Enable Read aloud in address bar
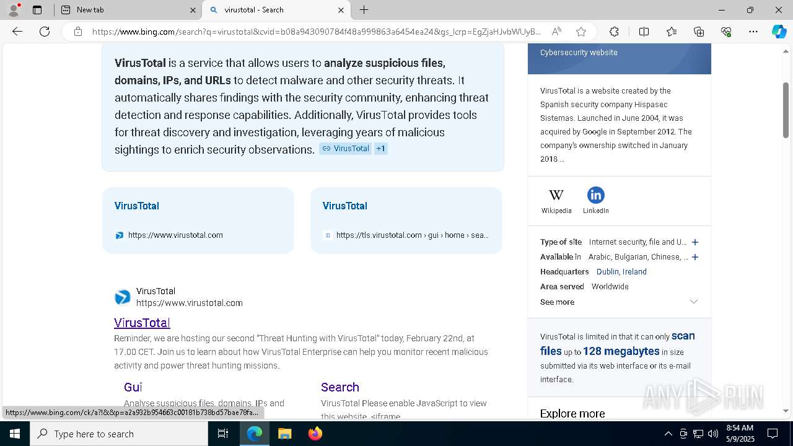 click(556, 32)
